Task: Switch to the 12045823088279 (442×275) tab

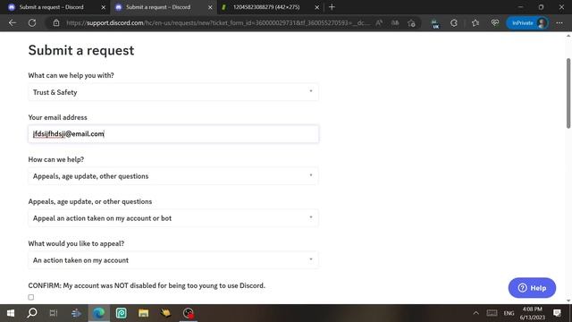Action: coord(270,7)
